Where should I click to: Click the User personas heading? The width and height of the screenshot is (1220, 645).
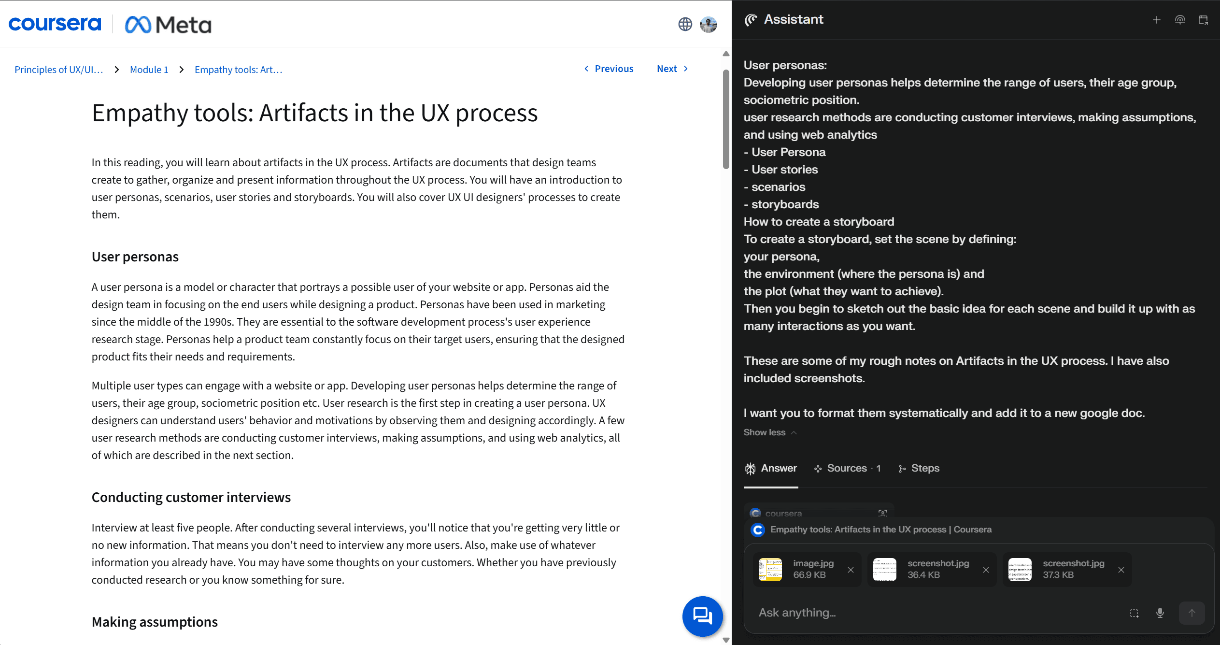click(135, 257)
